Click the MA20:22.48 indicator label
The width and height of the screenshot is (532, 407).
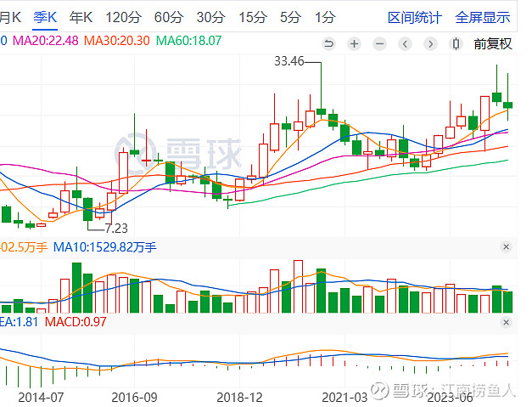click(x=46, y=41)
